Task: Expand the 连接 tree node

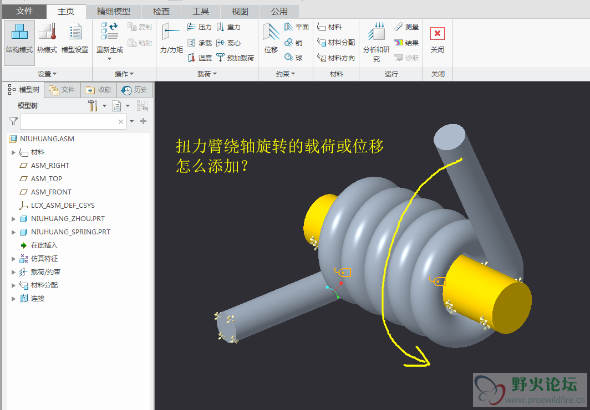Action: click(13, 299)
